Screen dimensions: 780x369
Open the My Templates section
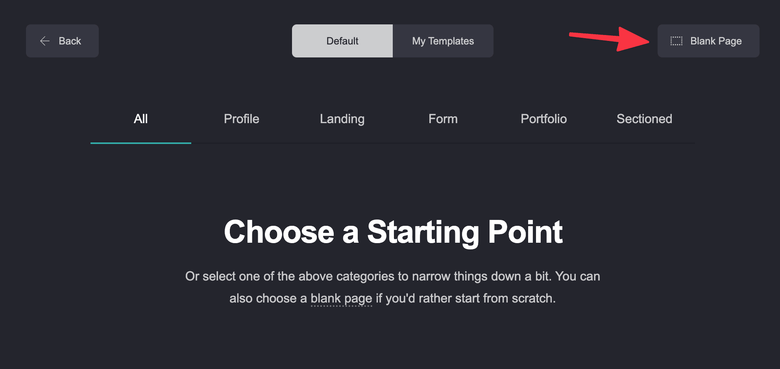tap(443, 41)
